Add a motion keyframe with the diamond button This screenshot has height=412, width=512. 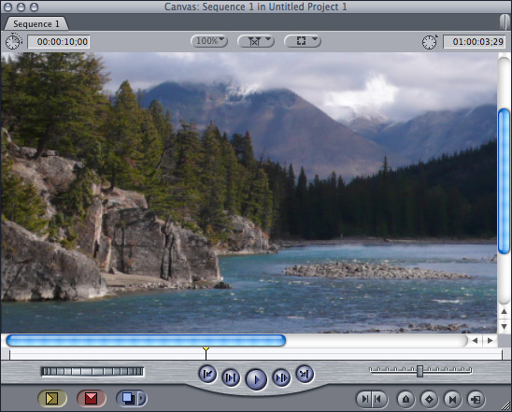pyautogui.click(x=429, y=399)
